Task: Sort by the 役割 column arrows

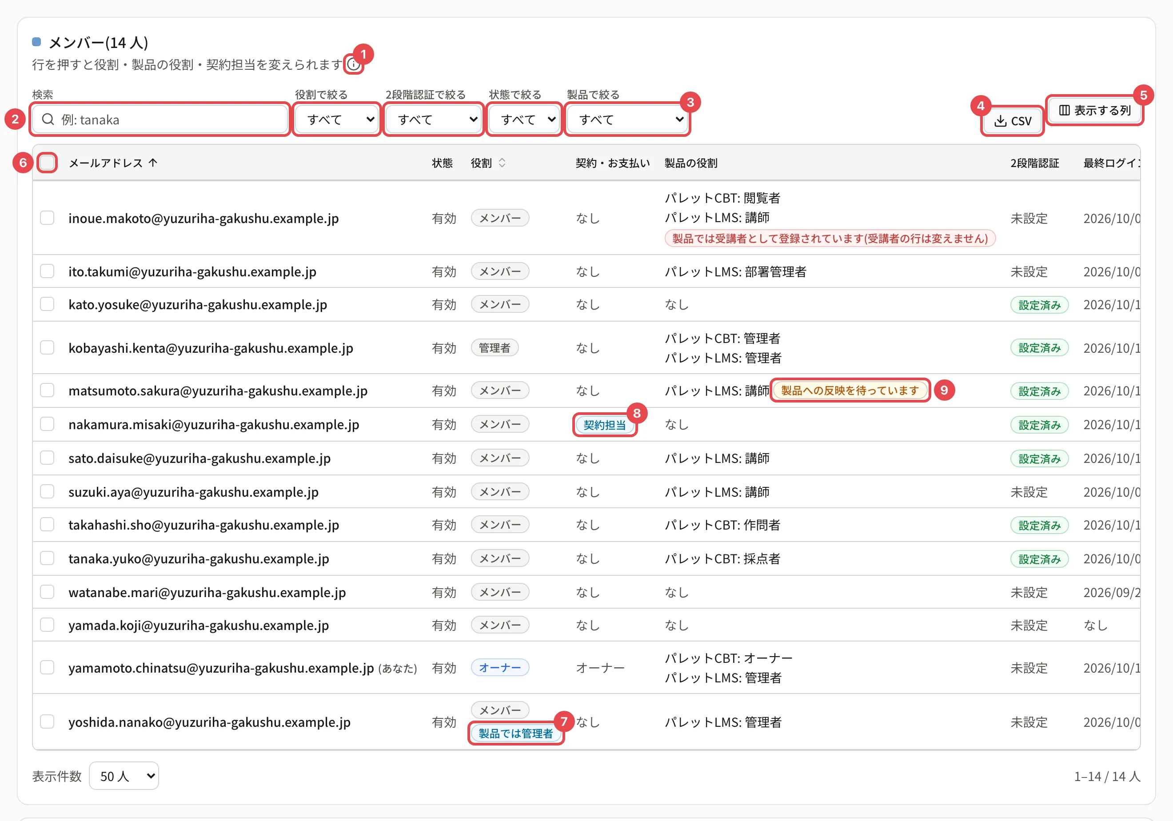Action: pos(502,163)
